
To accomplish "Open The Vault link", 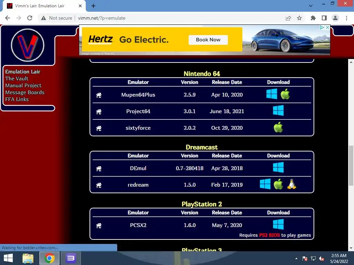I will point(17,79).
